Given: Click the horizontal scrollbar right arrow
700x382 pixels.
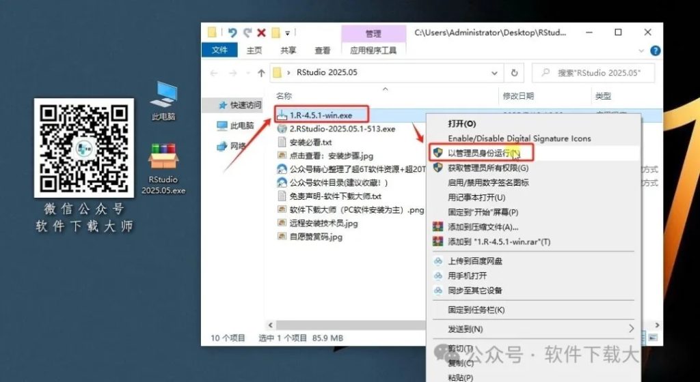Looking at the screenshot, I should coord(657,325).
